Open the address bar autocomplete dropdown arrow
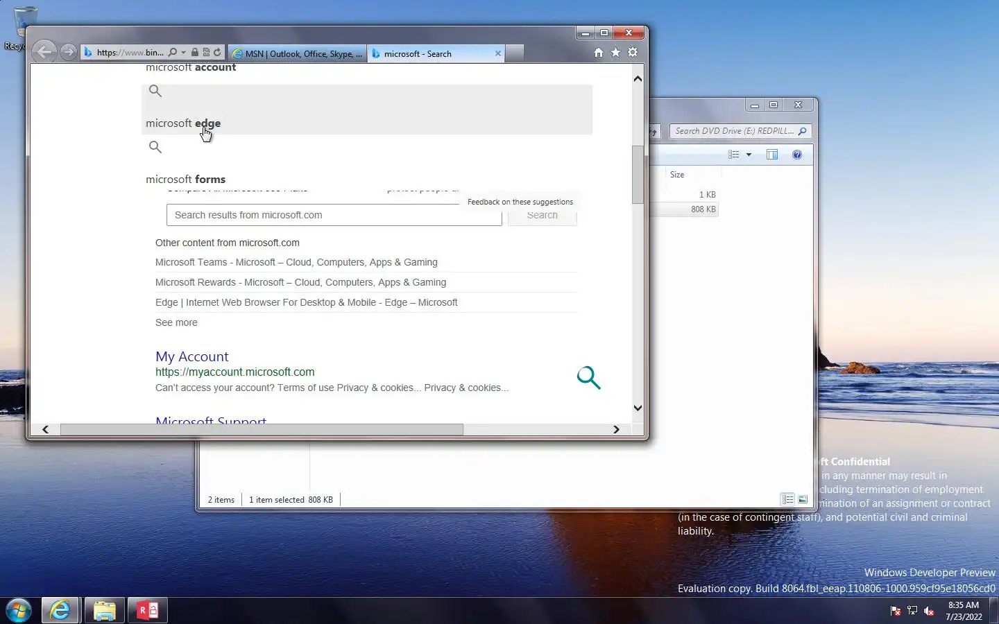This screenshot has height=624, width=999. (x=183, y=53)
